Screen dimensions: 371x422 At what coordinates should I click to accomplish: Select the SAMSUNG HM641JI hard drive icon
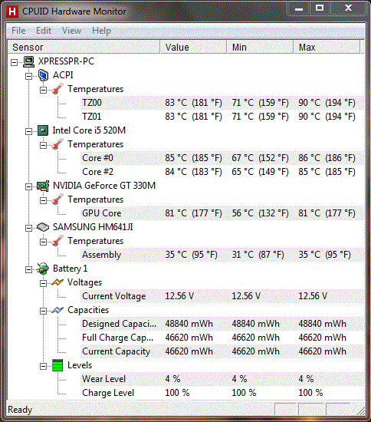click(x=43, y=227)
